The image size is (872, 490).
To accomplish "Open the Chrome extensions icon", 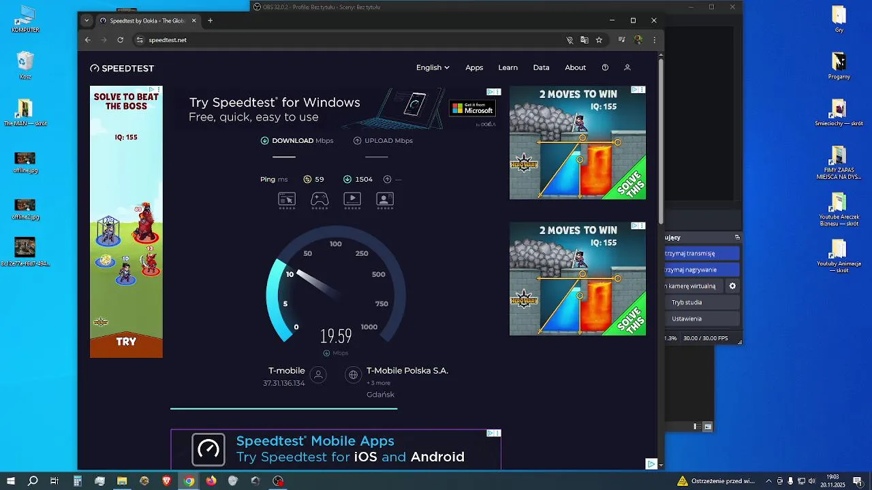I will [x=621, y=40].
